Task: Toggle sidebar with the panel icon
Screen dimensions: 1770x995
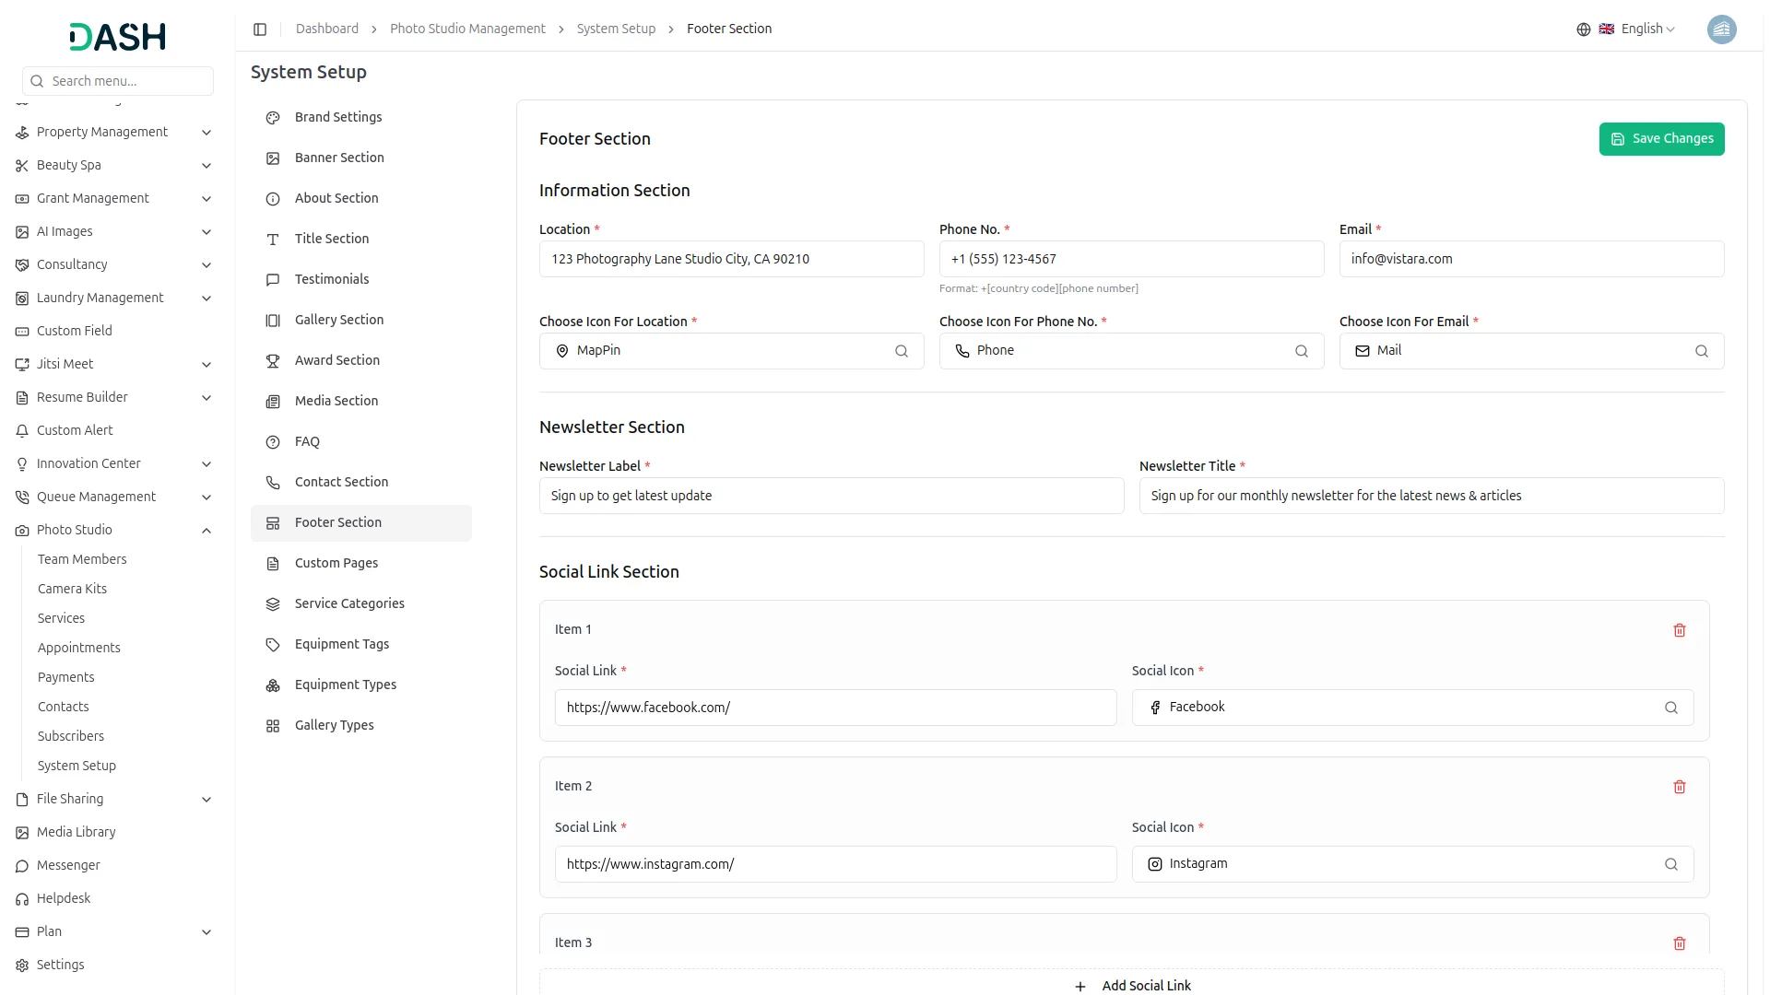Action: [x=260, y=29]
